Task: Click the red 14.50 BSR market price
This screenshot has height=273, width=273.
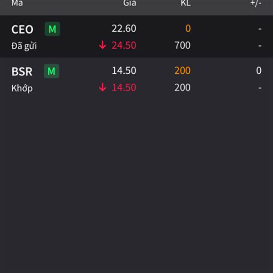Action: click(124, 87)
